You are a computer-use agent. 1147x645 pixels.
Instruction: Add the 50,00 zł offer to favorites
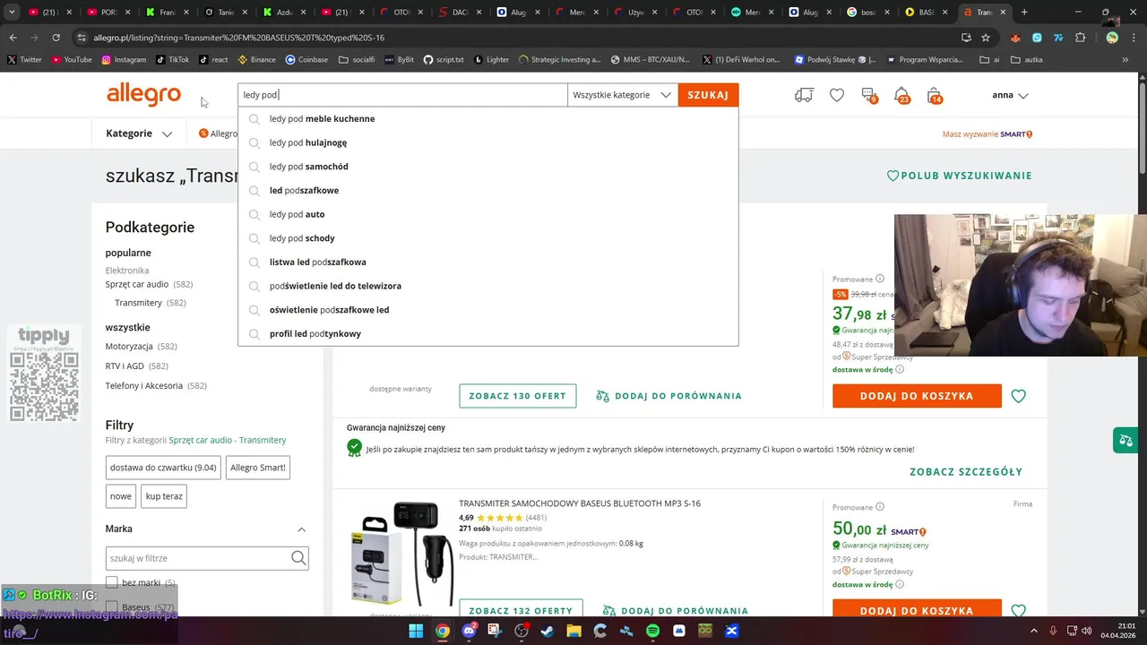point(1018,610)
